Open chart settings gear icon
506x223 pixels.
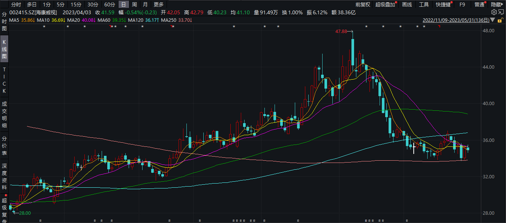point(494,12)
